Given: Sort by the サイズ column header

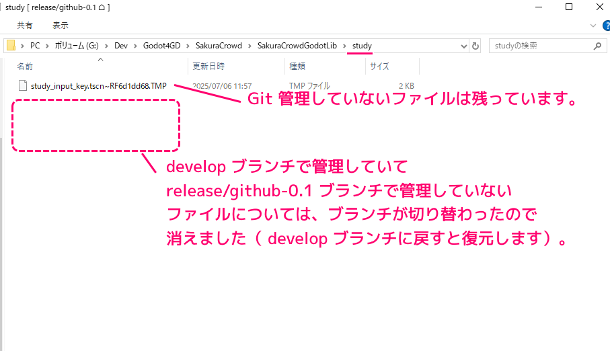Looking at the screenshot, I should pos(379,67).
